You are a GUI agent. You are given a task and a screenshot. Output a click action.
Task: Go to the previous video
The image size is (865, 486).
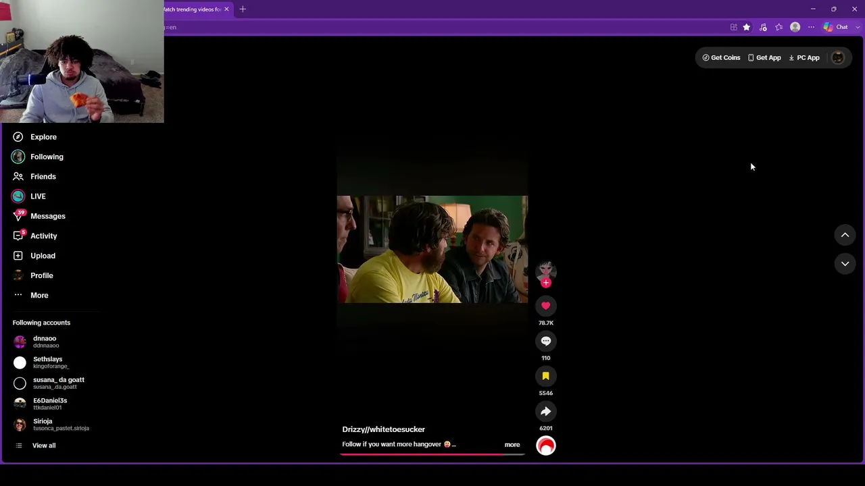(845, 235)
